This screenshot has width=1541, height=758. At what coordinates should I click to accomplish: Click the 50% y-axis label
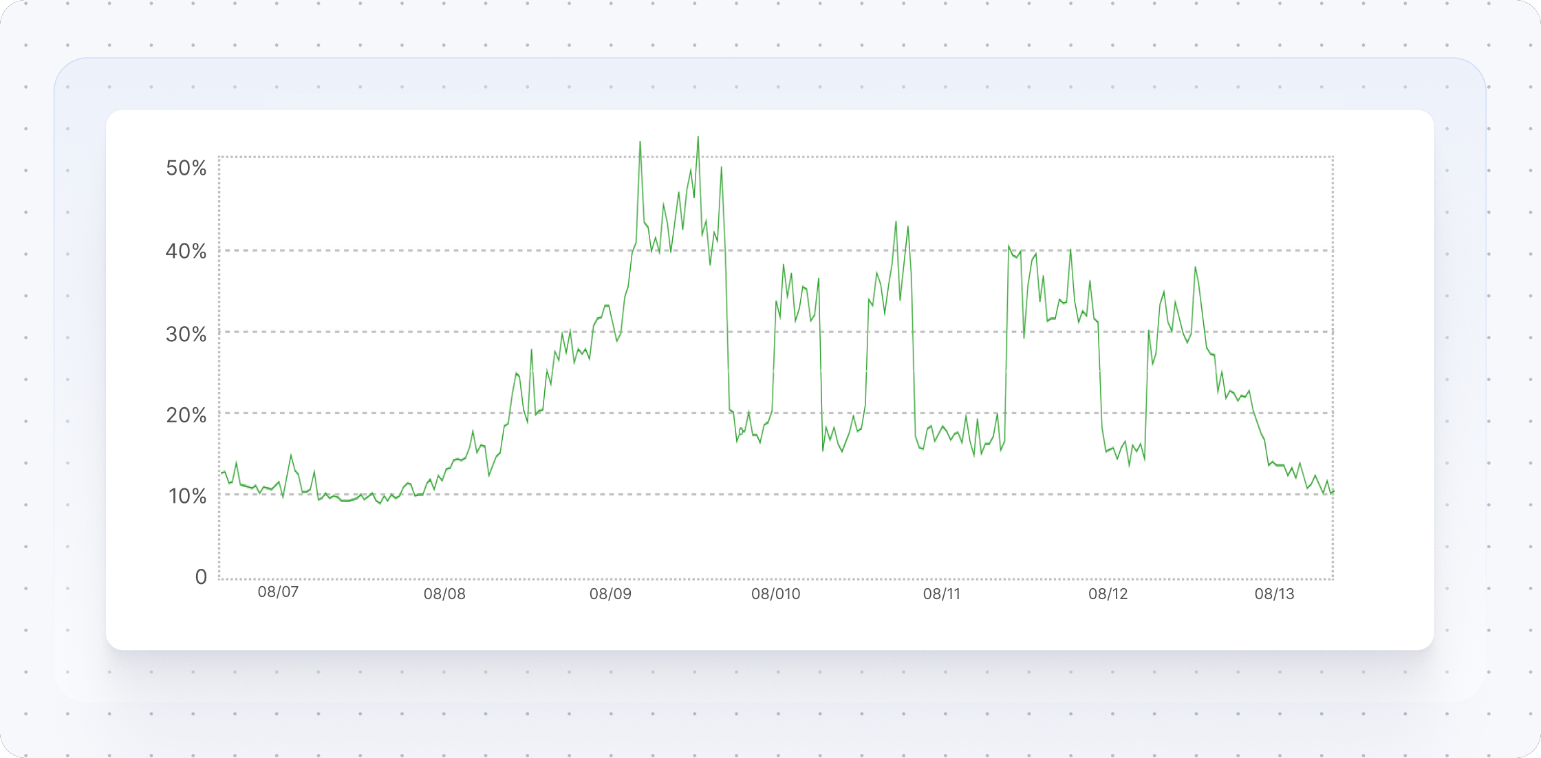pyautogui.click(x=186, y=168)
